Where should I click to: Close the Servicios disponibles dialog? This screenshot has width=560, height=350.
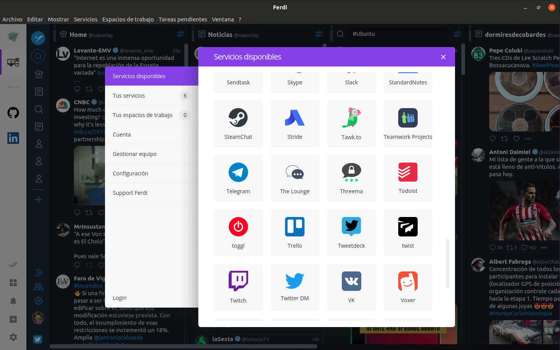click(443, 57)
